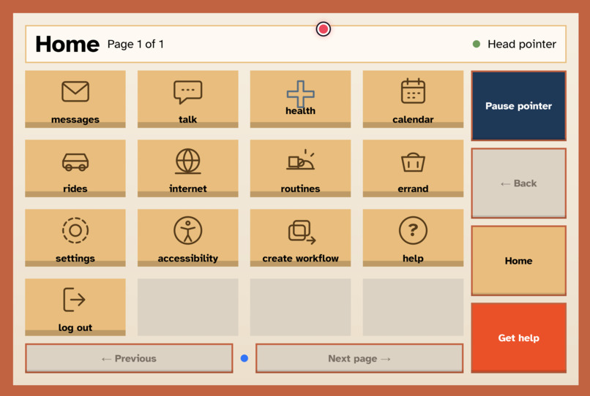Image resolution: width=590 pixels, height=396 pixels.
Task: Click the green Head pointer status dot
Action: [x=477, y=45]
